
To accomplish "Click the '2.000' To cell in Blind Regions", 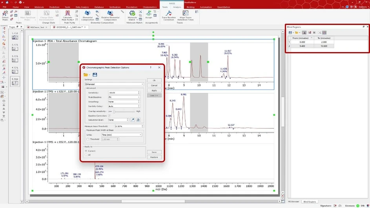I will point(324,42).
